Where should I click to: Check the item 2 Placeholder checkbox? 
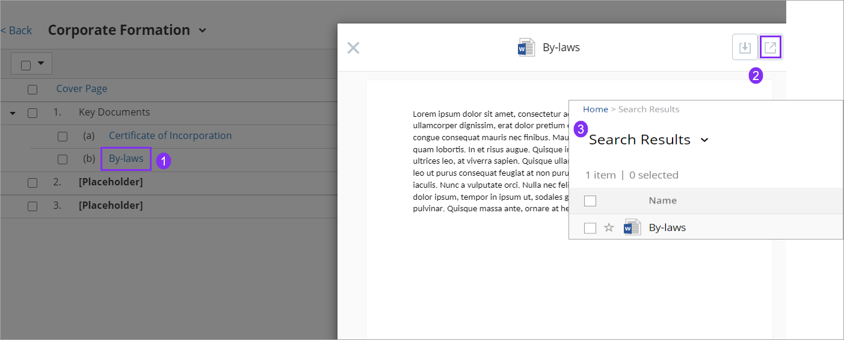(x=32, y=182)
